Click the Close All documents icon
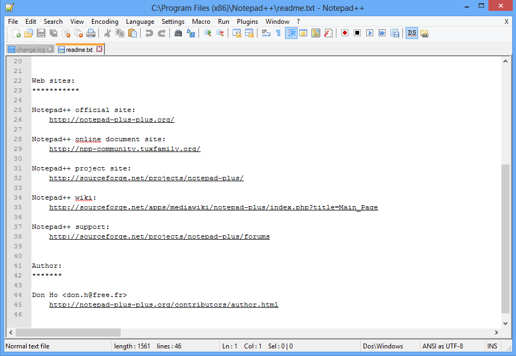This screenshot has height=356, width=516. 78,33
